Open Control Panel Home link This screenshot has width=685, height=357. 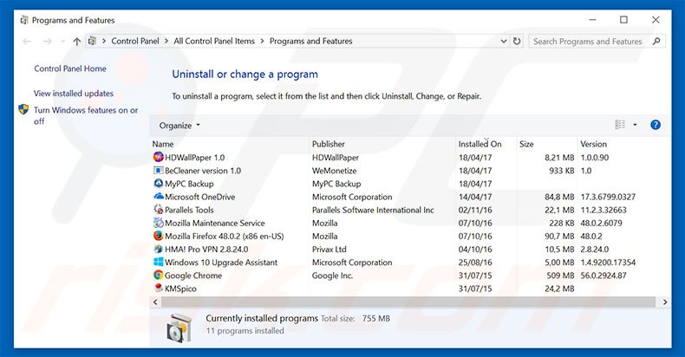[x=70, y=68]
